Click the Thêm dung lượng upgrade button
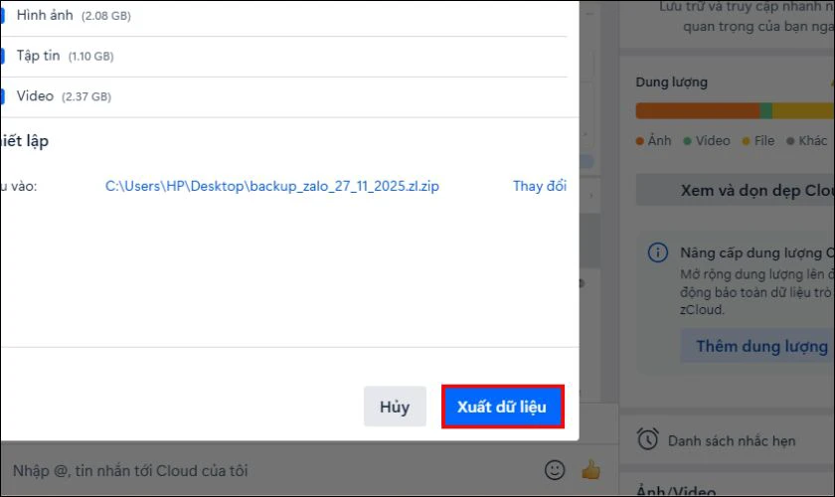The height and width of the screenshot is (497, 835). click(760, 346)
